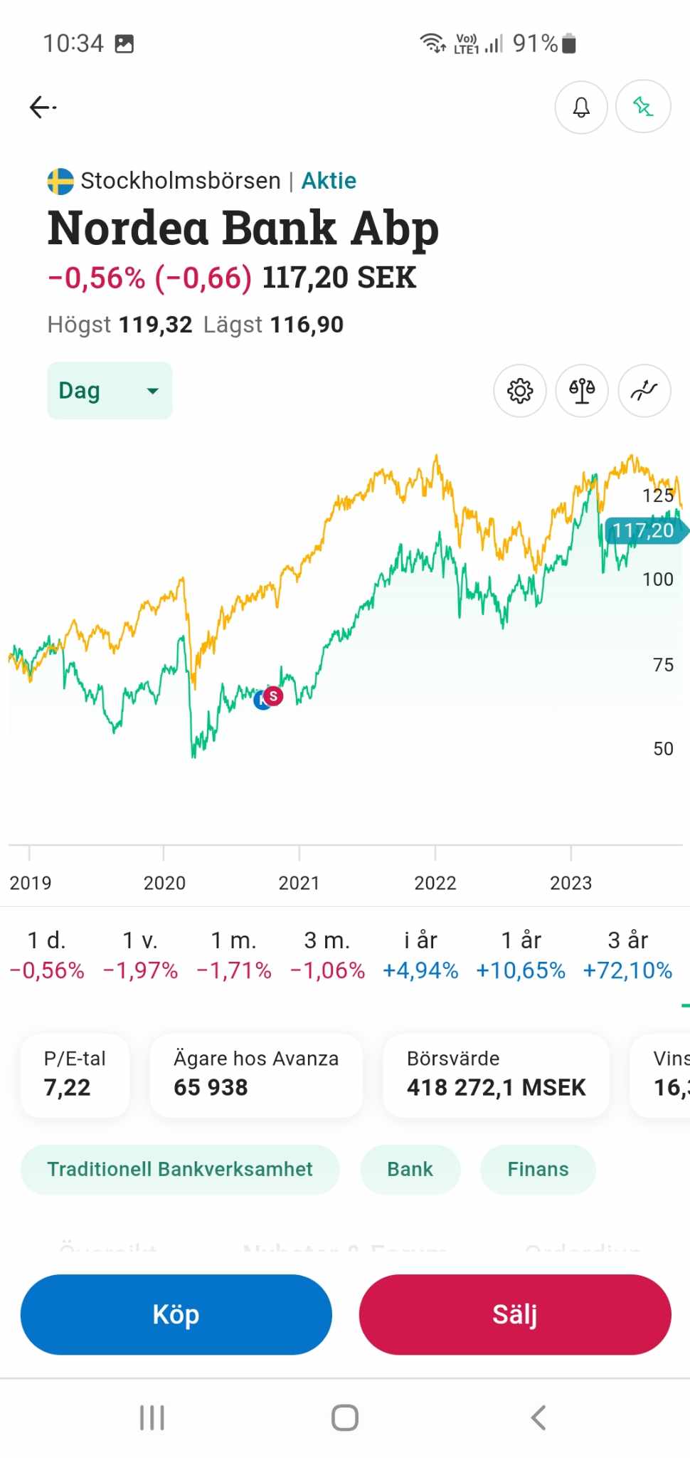This screenshot has height=1458, width=690.
Task: Select the 1 m. period
Action: pos(234,955)
